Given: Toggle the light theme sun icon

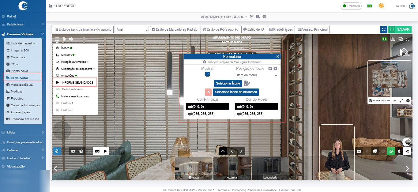Looking at the screenshot, I should point(381,6).
